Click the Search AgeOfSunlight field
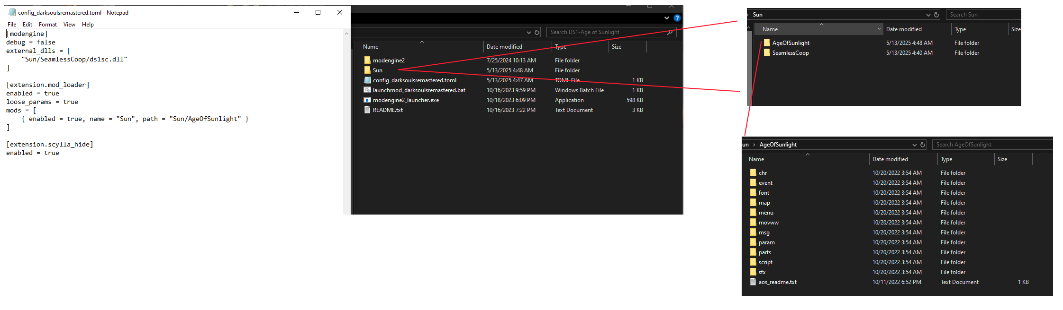The image size is (1063, 310). click(992, 145)
